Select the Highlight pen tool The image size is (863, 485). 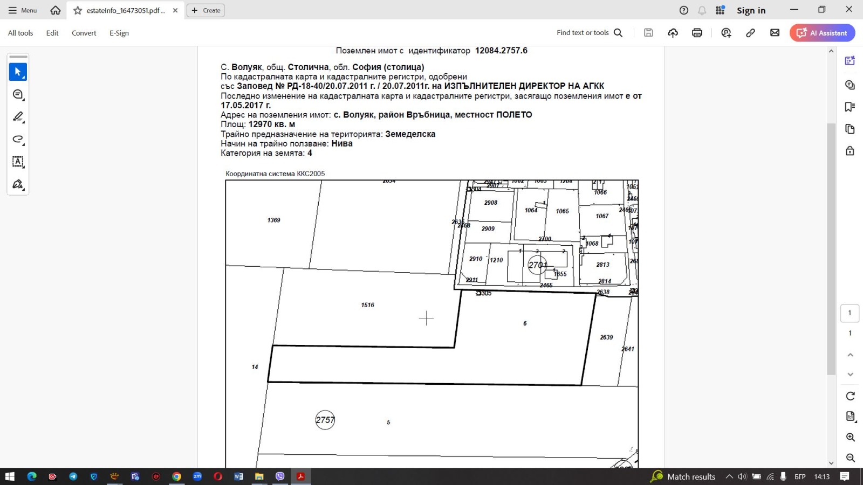click(x=18, y=117)
